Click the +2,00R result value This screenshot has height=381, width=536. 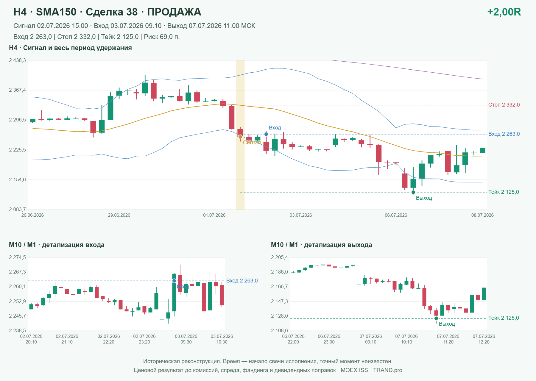504,12
